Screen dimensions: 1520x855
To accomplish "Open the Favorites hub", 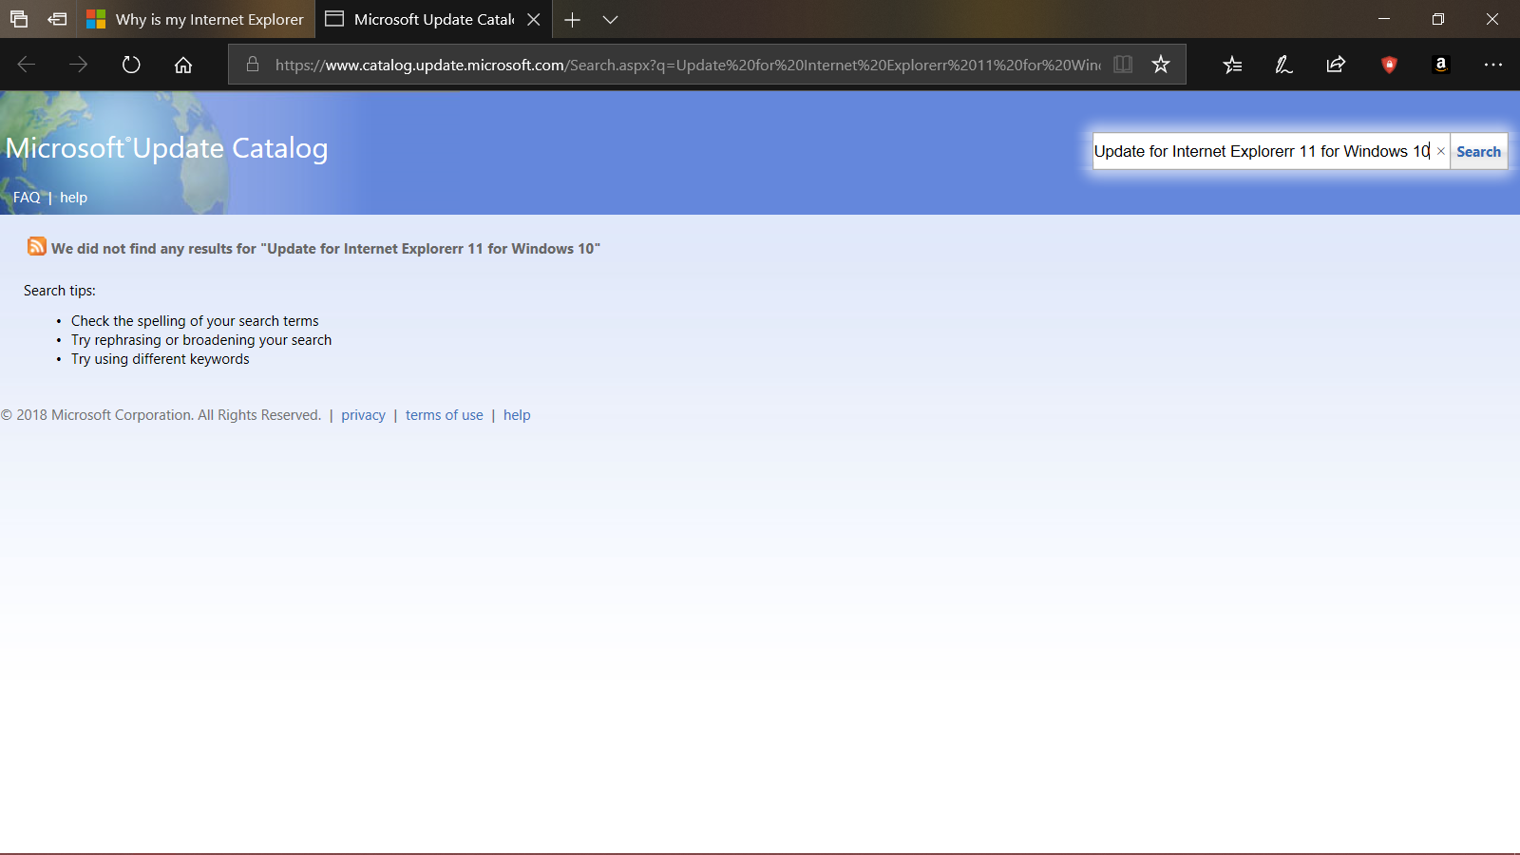I will tap(1232, 65).
